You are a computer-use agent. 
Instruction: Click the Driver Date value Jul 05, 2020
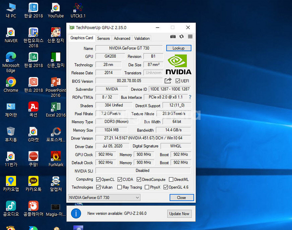pyautogui.click(x=112, y=146)
